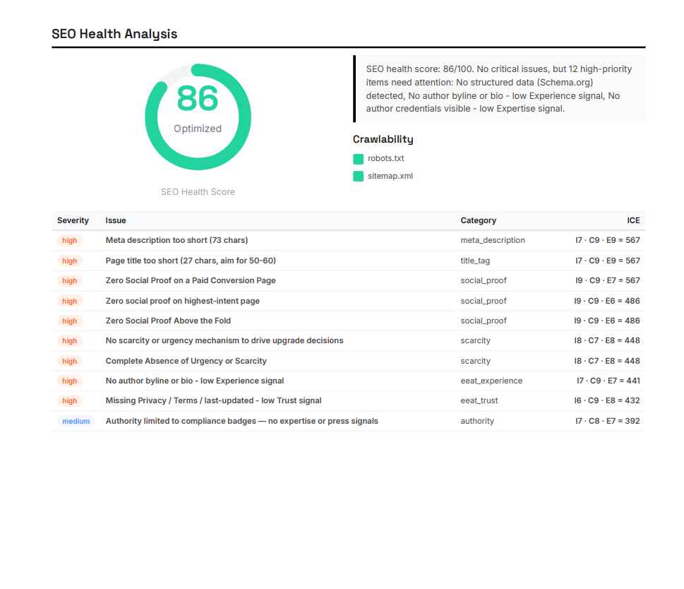The image size is (684, 589).
Task: Click the number 86 inside the gauge
Action: tap(198, 100)
